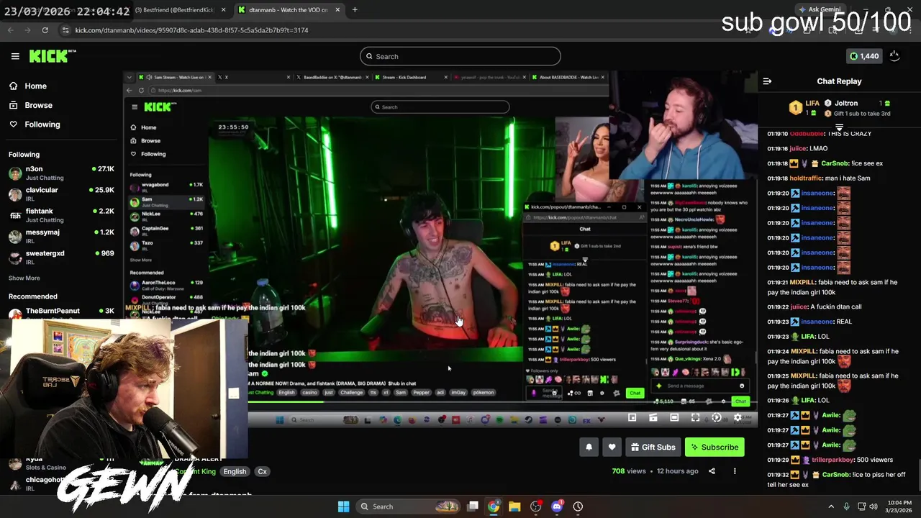Expand the gift leaderboard chevron
The height and width of the screenshot is (518, 921).
839,127
